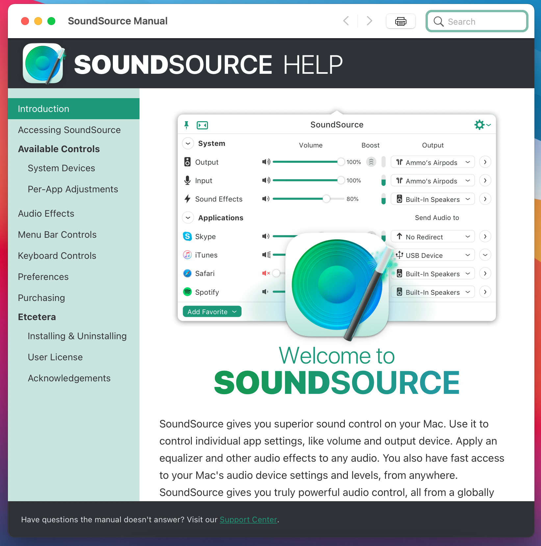Expand Output row details arrow

click(485, 162)
